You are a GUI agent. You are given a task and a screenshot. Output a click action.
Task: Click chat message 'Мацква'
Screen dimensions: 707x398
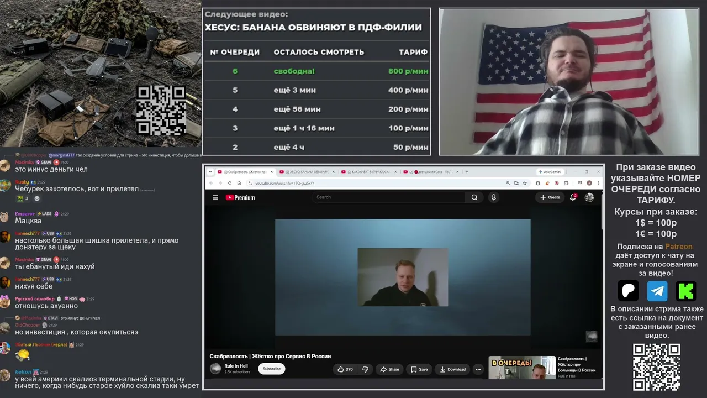(x=28, y=221)
